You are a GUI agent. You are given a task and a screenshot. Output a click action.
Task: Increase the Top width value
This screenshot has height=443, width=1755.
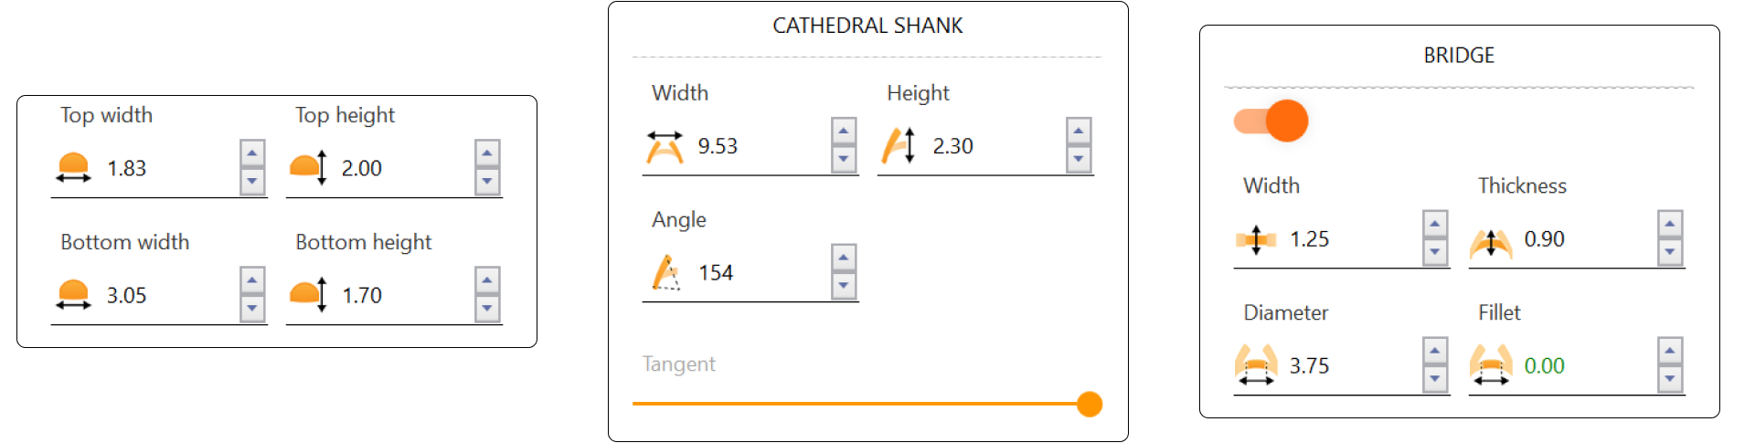tap(252, 153)
